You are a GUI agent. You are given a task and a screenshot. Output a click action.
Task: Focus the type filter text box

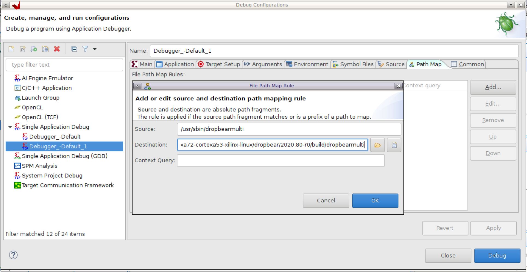click(x=65, y=65)
